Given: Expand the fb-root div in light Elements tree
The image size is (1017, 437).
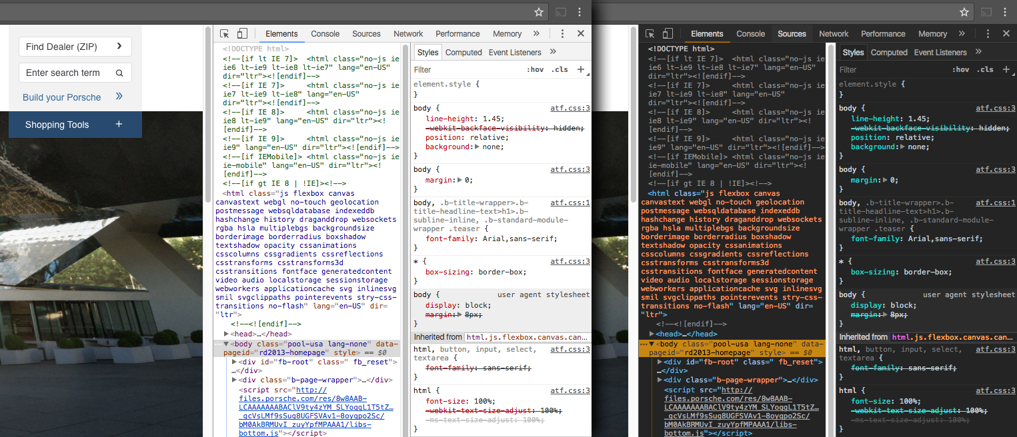Looking at the screenshot, I should coord(234,362).
